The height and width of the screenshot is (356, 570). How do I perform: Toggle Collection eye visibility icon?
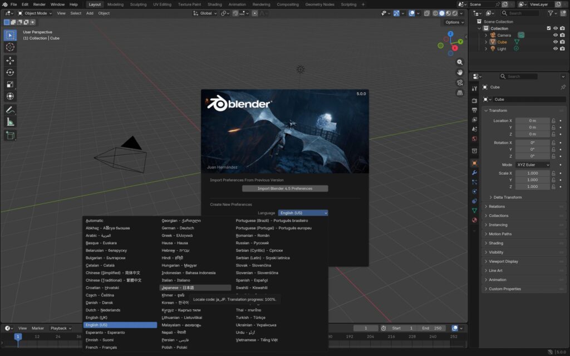(x=556, y=28)
